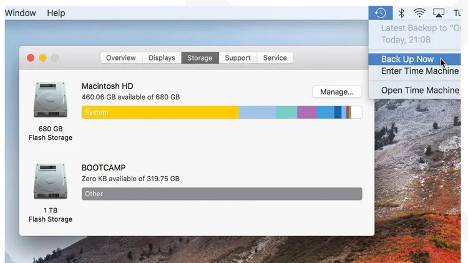Select the Service tab
The height and width of the screenshot is (263, 468).
point(275,58)
